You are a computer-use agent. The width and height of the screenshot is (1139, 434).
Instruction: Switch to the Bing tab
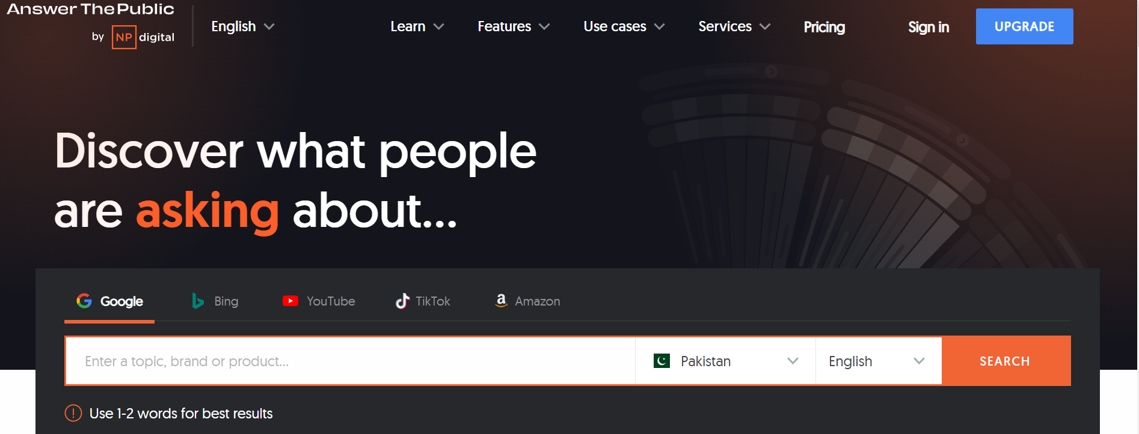(x=215, y=301)
